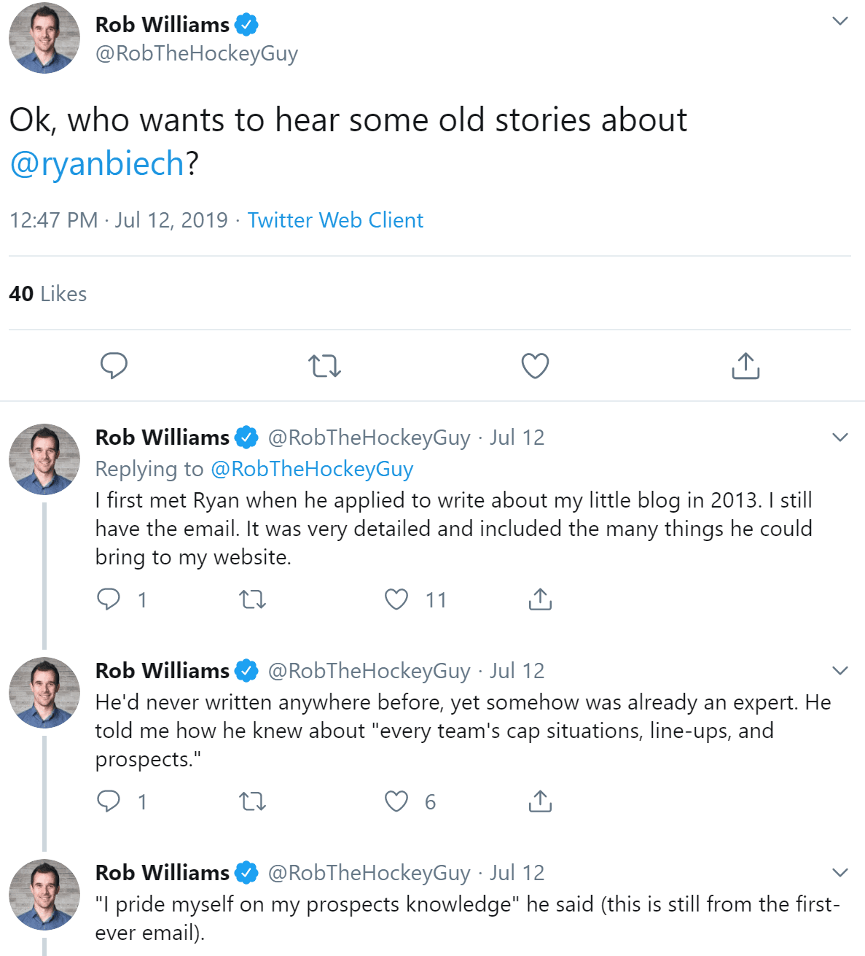Retweet the main tweet about old stories
The image size is (865, 956).
pos(324,365)
